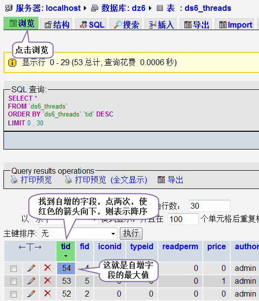Sort by the fid column header
259x301 pixels.
click(x=85, y=247)
